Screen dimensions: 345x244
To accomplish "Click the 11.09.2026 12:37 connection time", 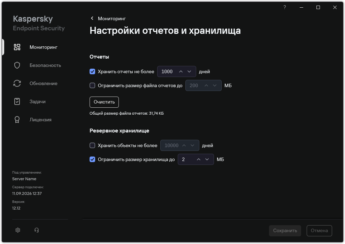I will 27,193.
